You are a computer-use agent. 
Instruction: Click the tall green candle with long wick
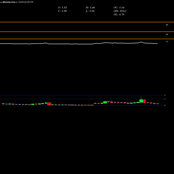click(x=141, y=101)
